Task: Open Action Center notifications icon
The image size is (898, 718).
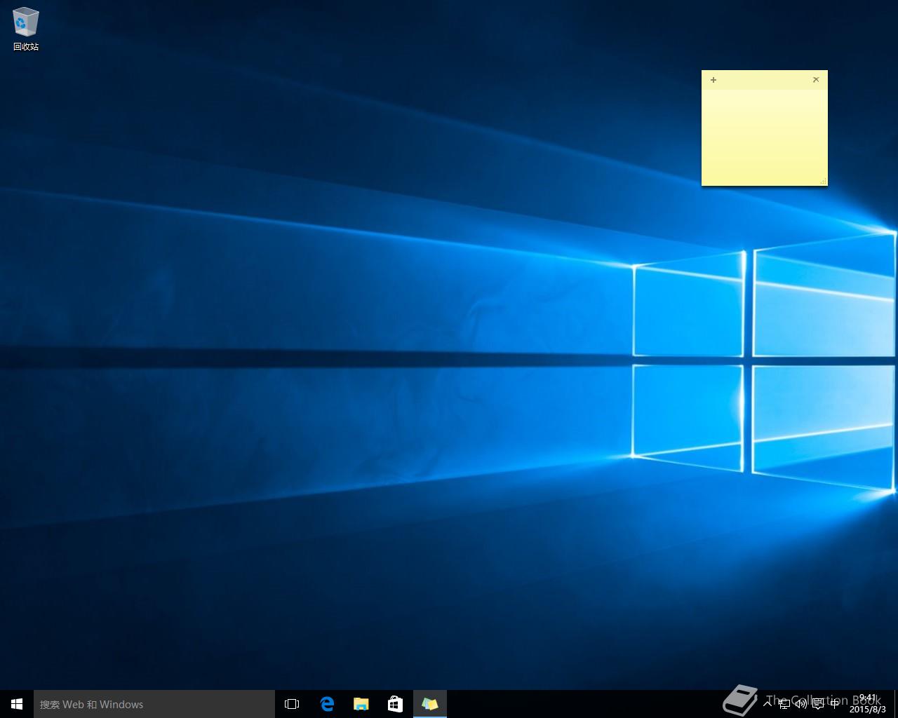Action: 818,704
